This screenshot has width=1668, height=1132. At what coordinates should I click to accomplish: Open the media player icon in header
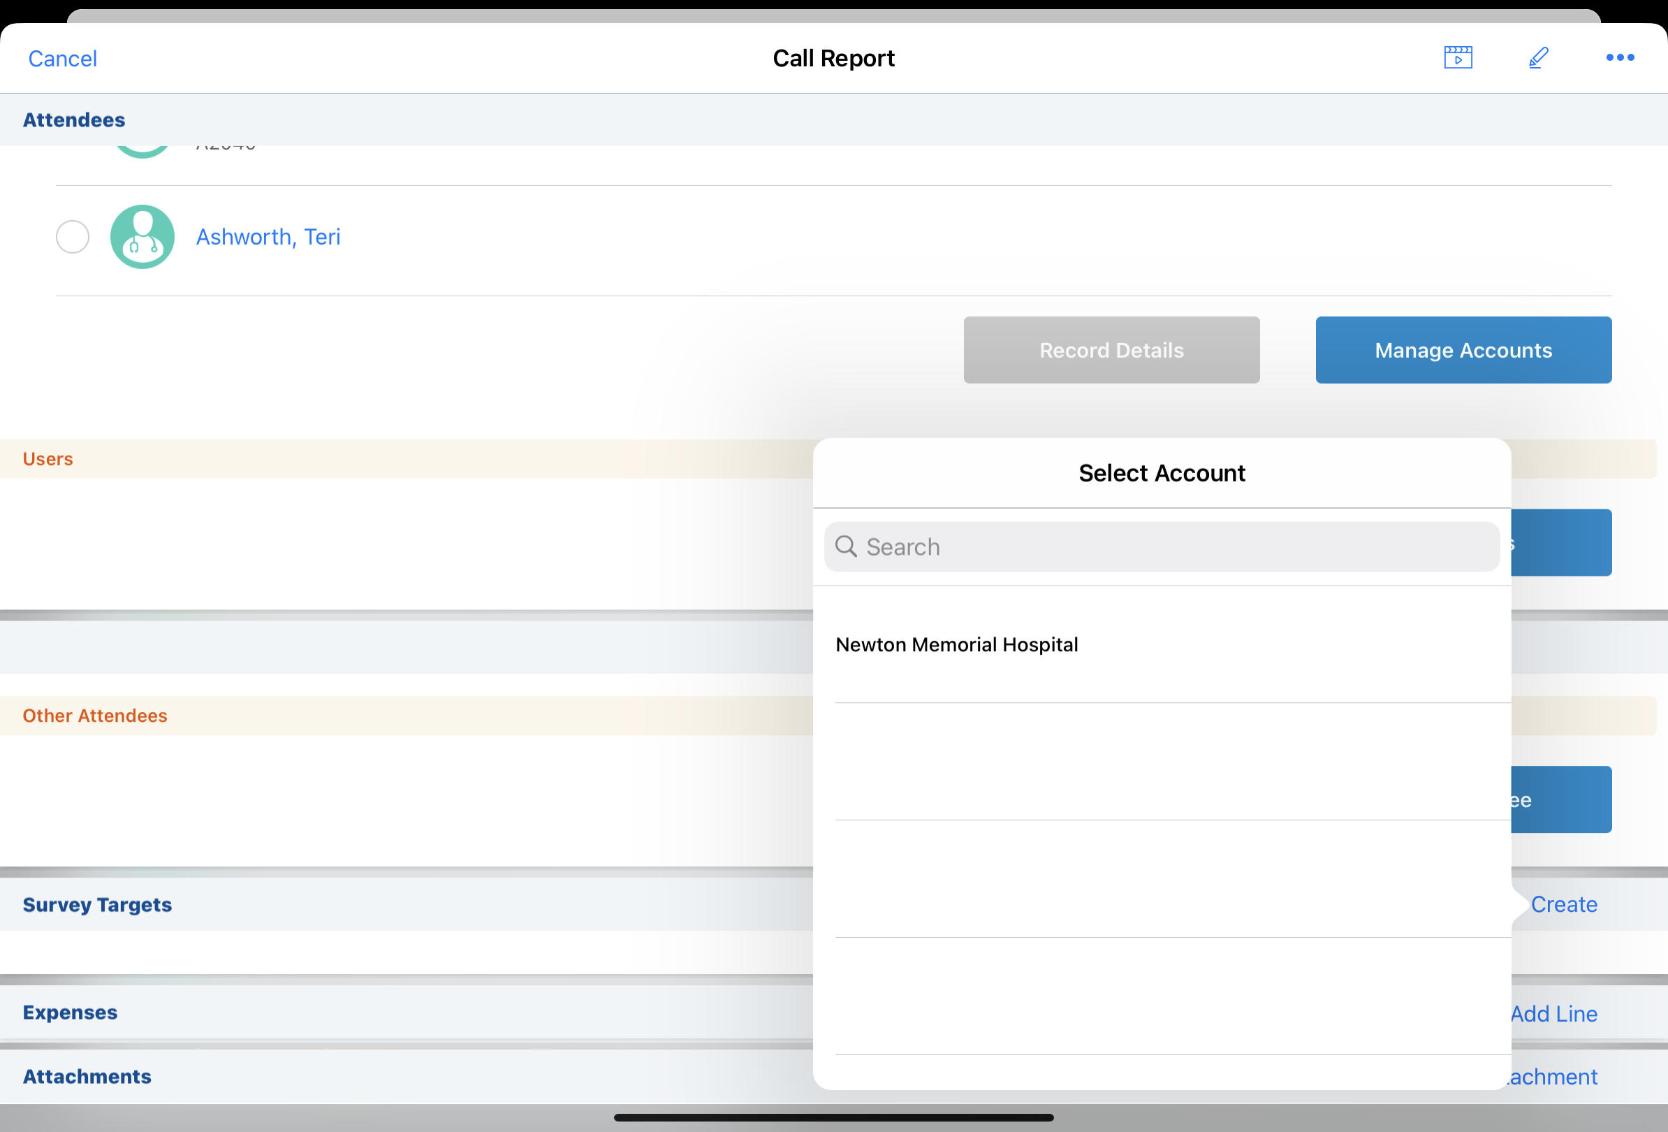point(1458,57)
